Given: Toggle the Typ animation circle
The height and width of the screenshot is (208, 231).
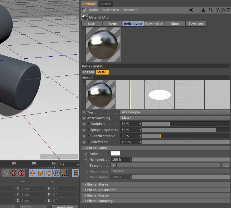Looking at the screenshot, I should (x=84, y=112).
